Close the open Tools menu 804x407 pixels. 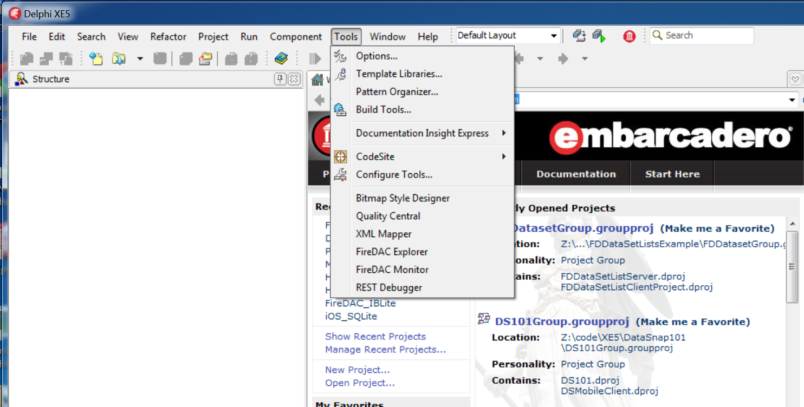(x=346, y=37)
